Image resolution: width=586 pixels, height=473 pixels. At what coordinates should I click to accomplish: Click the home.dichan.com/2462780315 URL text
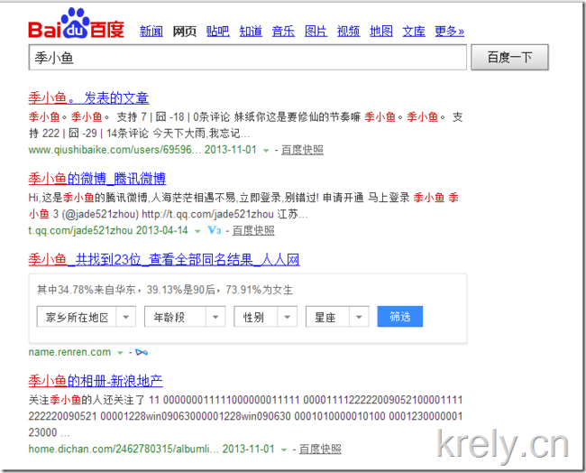coord(124,449)
